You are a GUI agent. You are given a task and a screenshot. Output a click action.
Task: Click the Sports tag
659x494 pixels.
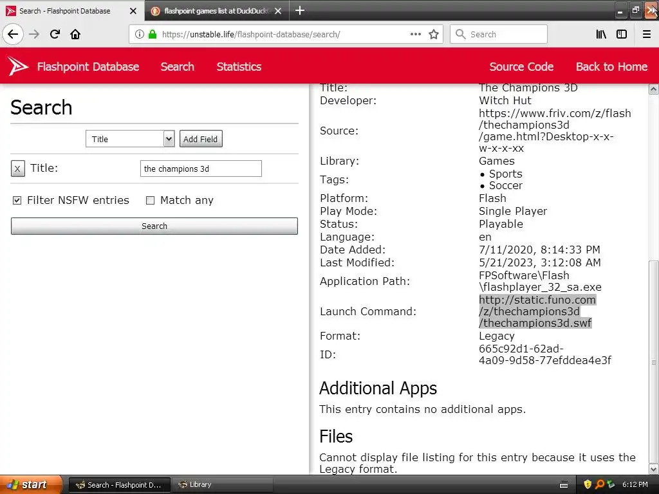pyautogui.click(x=506, y=174)
